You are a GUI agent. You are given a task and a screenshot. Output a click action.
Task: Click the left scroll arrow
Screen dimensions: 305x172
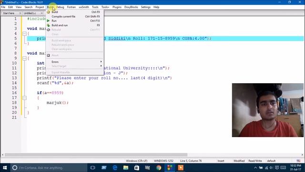click(x=2, y=155)
